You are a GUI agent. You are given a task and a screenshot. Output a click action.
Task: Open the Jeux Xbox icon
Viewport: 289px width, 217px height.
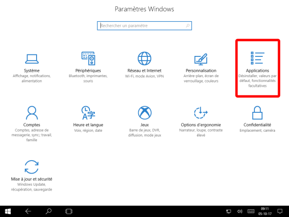[144, 112]
